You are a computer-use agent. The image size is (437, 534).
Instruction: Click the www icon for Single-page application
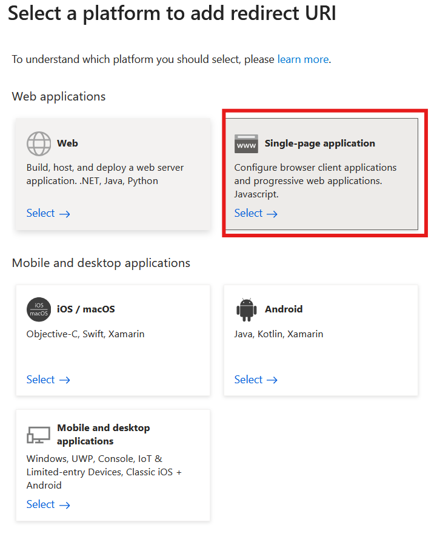(x=245, y=143)
